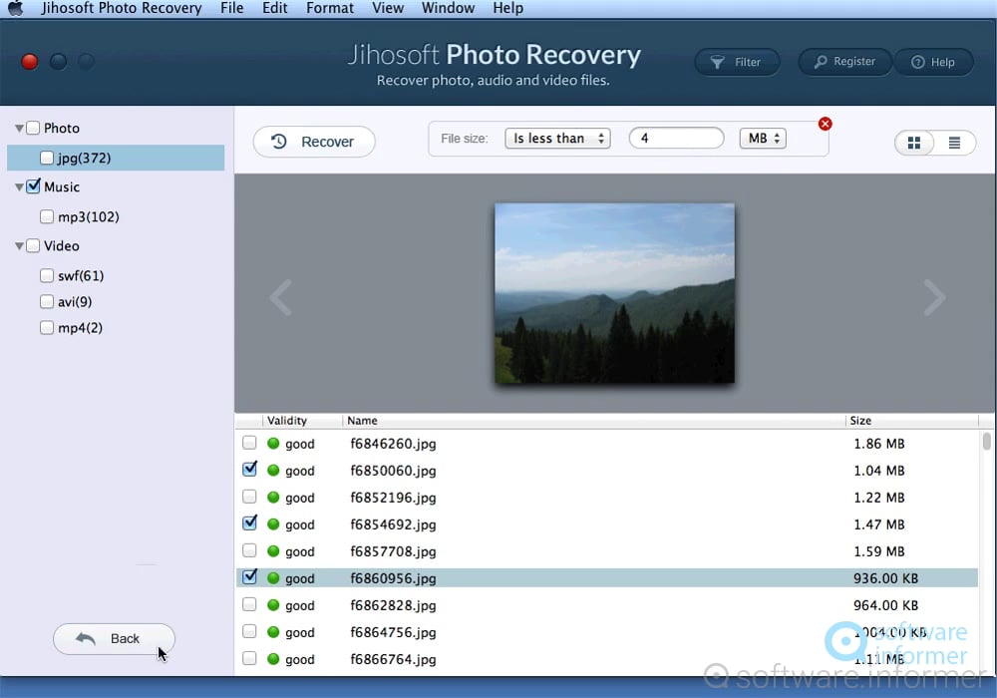Show the next image preview arrow
The height and width of the screenshot is (698, 997).
tap(934, 297)
